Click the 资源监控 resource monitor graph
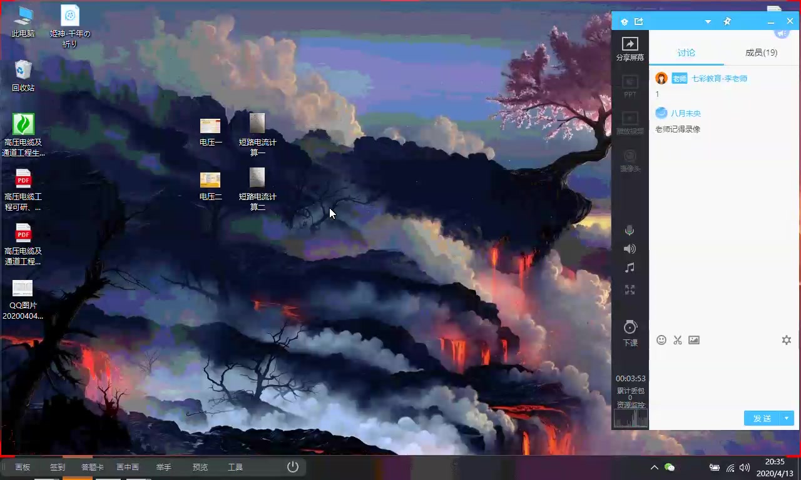This screenshot has width=801, height=480. pyautogui.click(x=630, y=418)
